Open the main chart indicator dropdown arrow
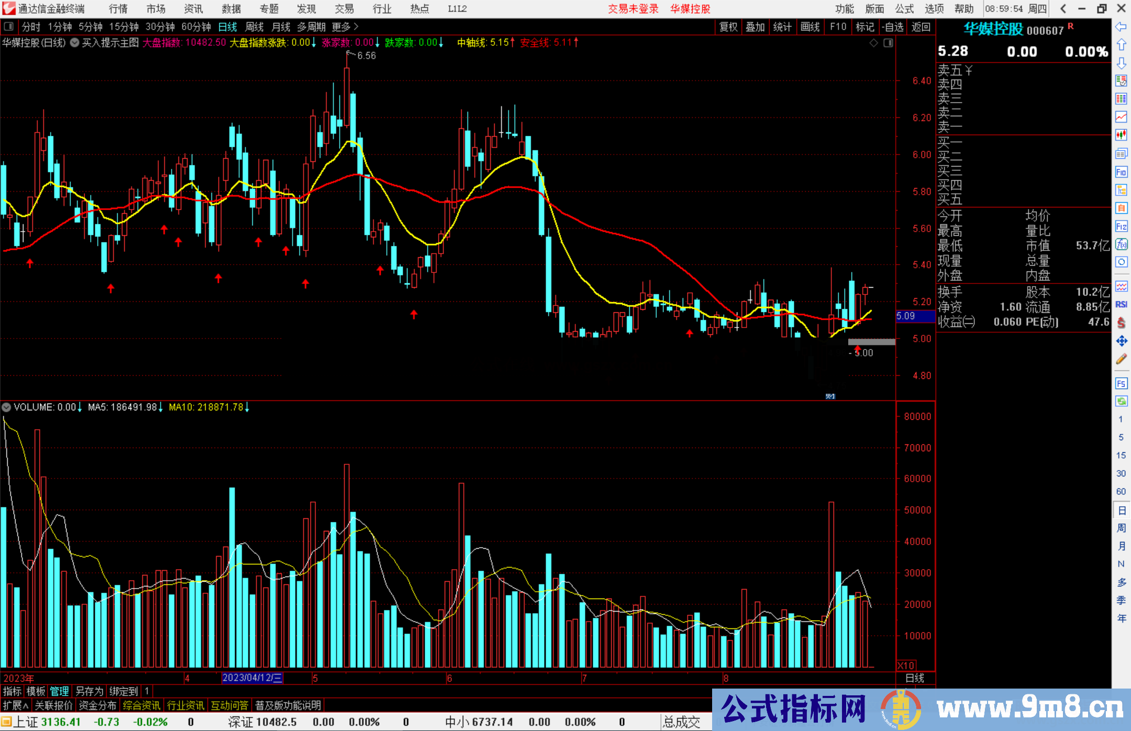The image size is (1131, 731). pos(75,42)
